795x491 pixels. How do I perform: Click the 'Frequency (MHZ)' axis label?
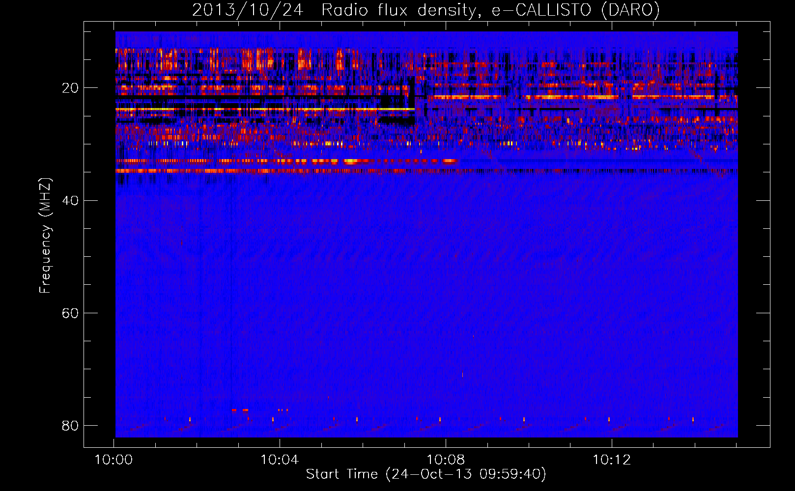pyautogui.click(x=45, y=236)
